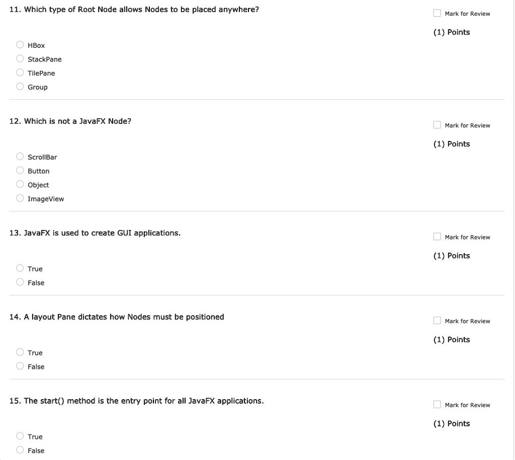Enable Mark for Review on question 14
The image size is (515, 460).
pos(437,321)
